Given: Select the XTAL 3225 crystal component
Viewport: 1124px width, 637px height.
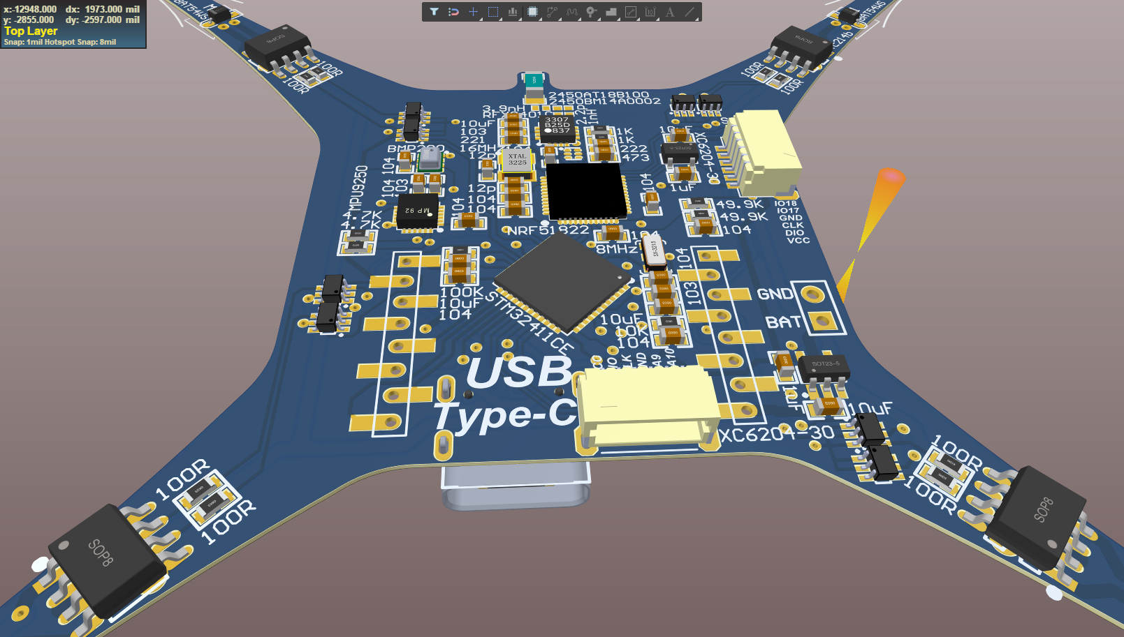Looking at the screenshot, I should pos(517,160).
